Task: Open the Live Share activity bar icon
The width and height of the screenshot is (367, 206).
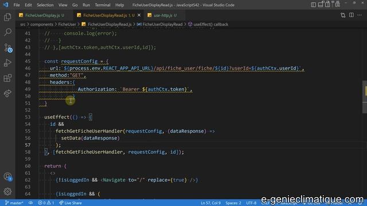Action: pos(7,93)
